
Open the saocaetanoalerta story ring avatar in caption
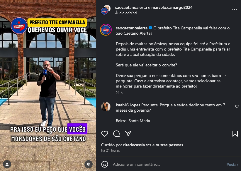[x=106, y=30]
